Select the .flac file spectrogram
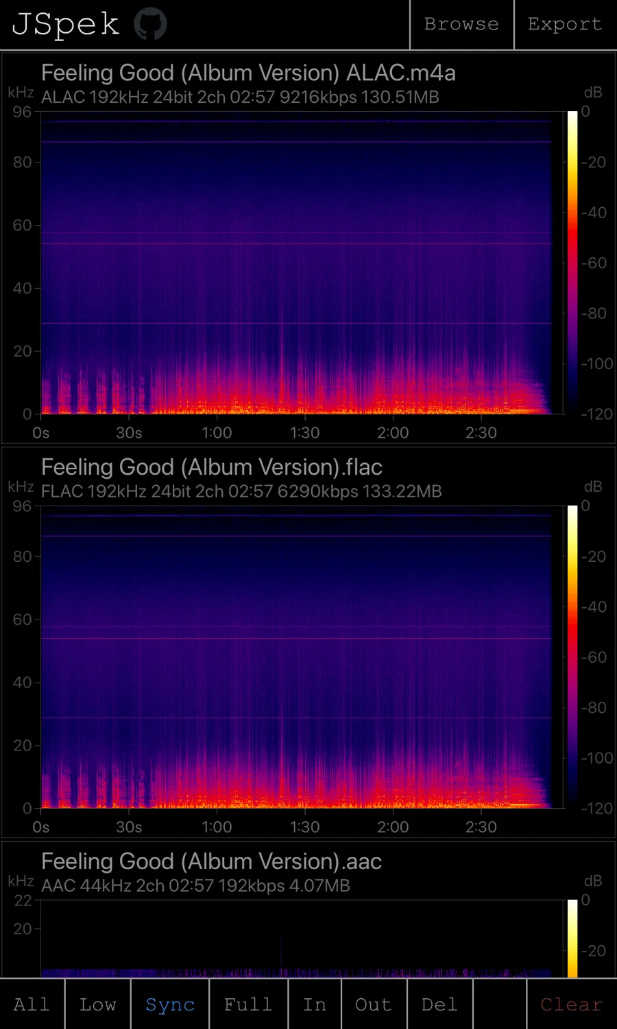This screenshot has height=1029, width=617. click(x=296, y=657)
